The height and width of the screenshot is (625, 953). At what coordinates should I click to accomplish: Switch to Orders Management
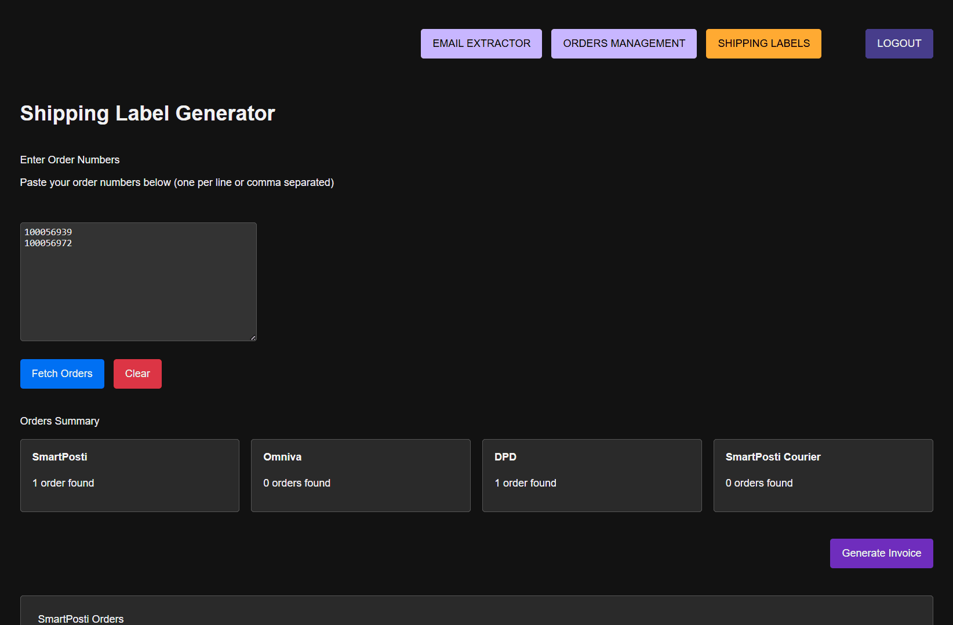tap(623, 43)
